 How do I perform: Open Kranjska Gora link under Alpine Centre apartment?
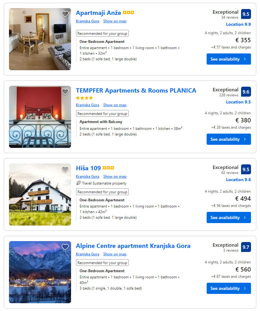tap(87, 254)
